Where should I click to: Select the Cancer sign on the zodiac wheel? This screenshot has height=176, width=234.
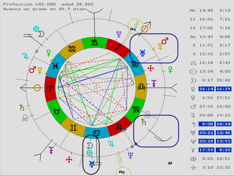[x=95, y=133]
